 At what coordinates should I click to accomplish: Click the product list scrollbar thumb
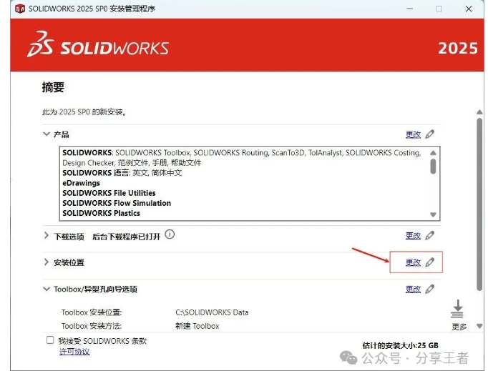(433, 167)
